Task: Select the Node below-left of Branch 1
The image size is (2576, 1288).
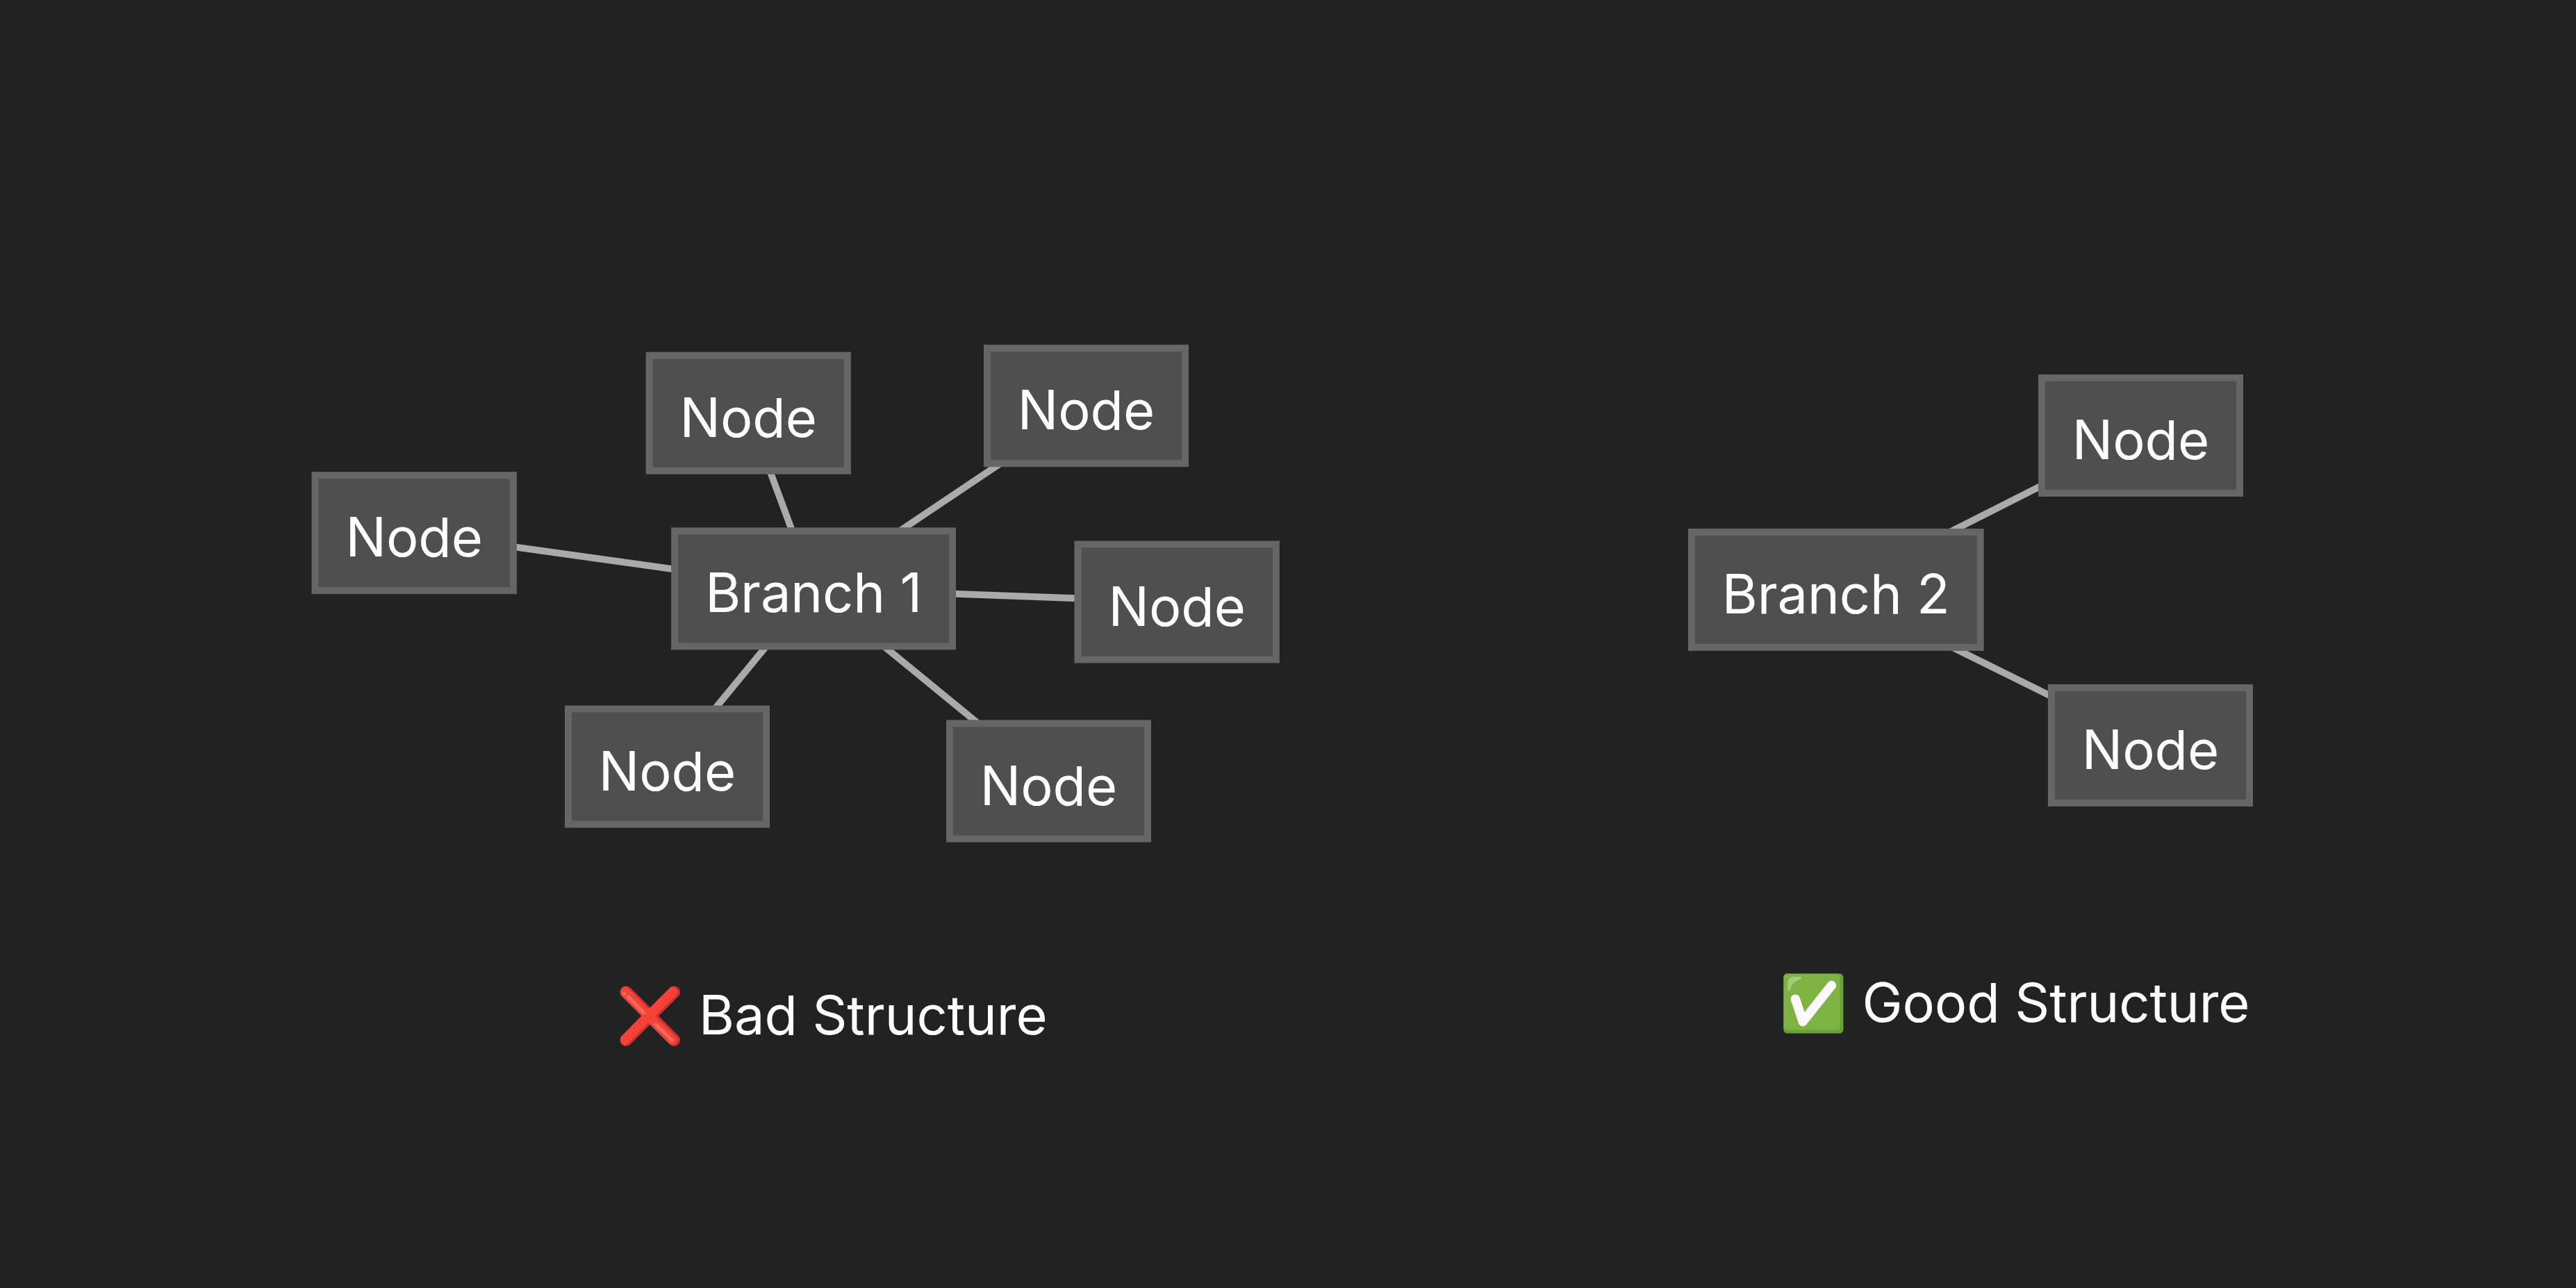Action: pyautogui.click(x=667, y=768)
